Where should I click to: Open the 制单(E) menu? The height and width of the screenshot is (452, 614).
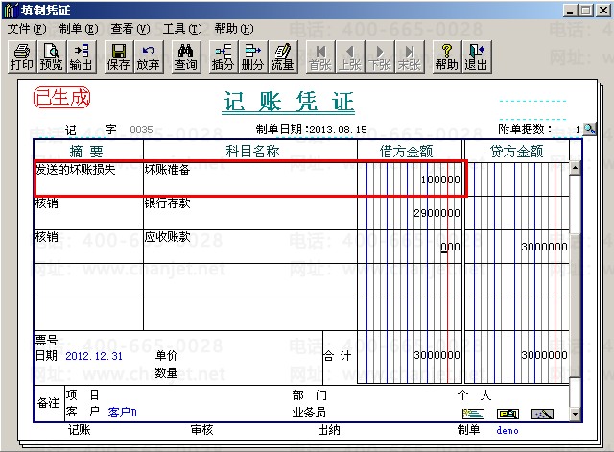79,29
